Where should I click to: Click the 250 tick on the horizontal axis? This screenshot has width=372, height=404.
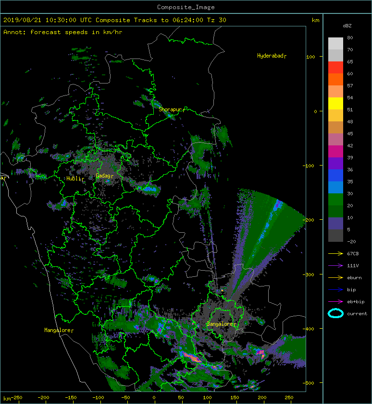[289, 398]
